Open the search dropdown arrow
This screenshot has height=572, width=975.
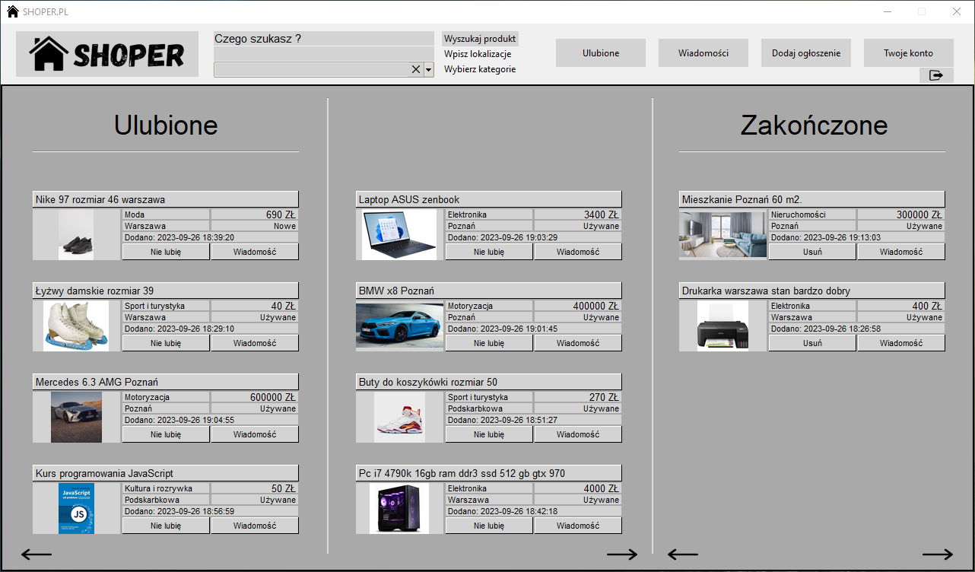427,68
